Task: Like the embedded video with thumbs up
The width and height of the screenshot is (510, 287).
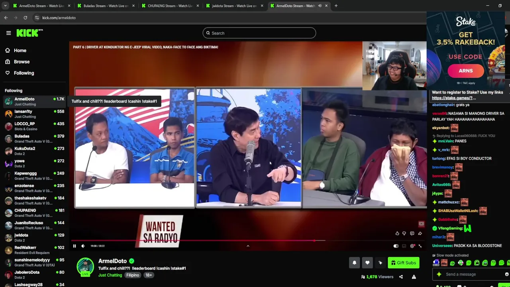Action: coord(397,234)
